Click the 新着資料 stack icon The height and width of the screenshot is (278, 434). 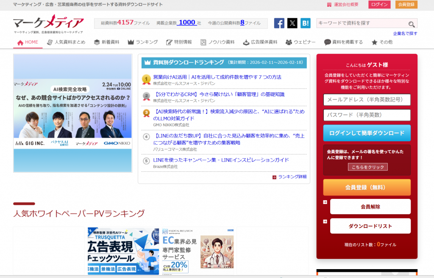[97, 42]
